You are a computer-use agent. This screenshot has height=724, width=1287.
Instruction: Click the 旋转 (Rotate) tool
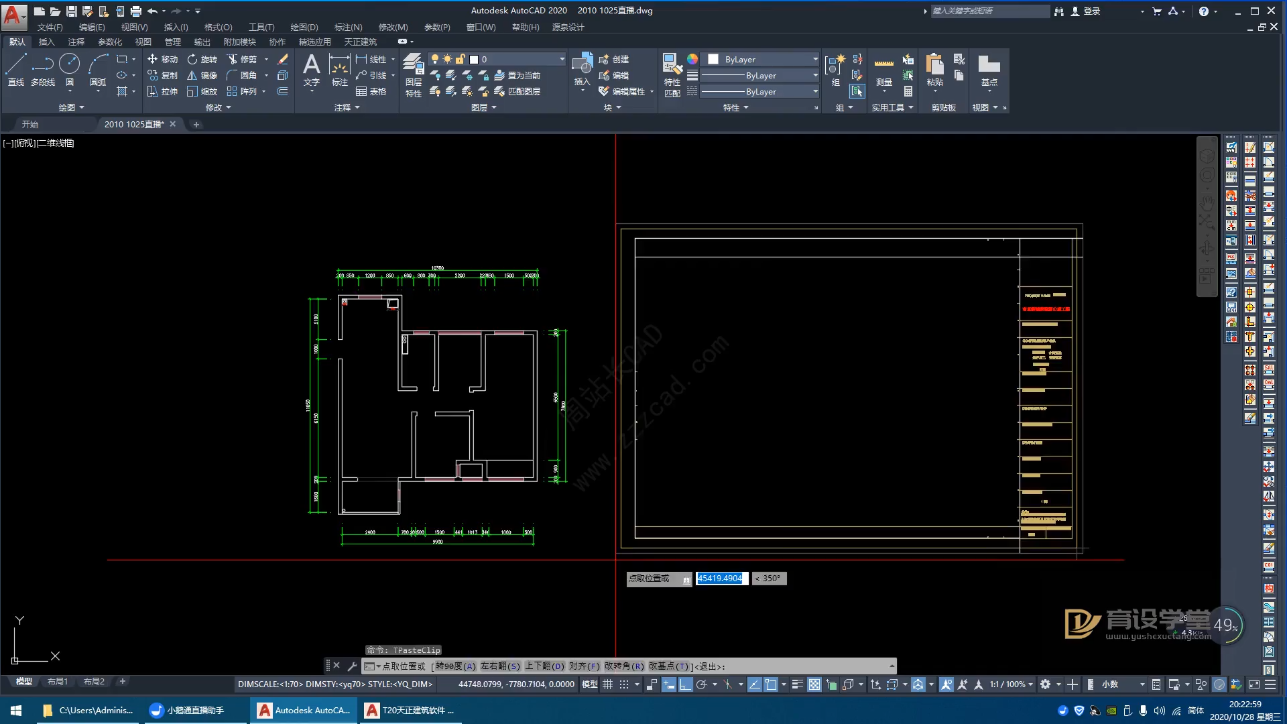point(202,59)
